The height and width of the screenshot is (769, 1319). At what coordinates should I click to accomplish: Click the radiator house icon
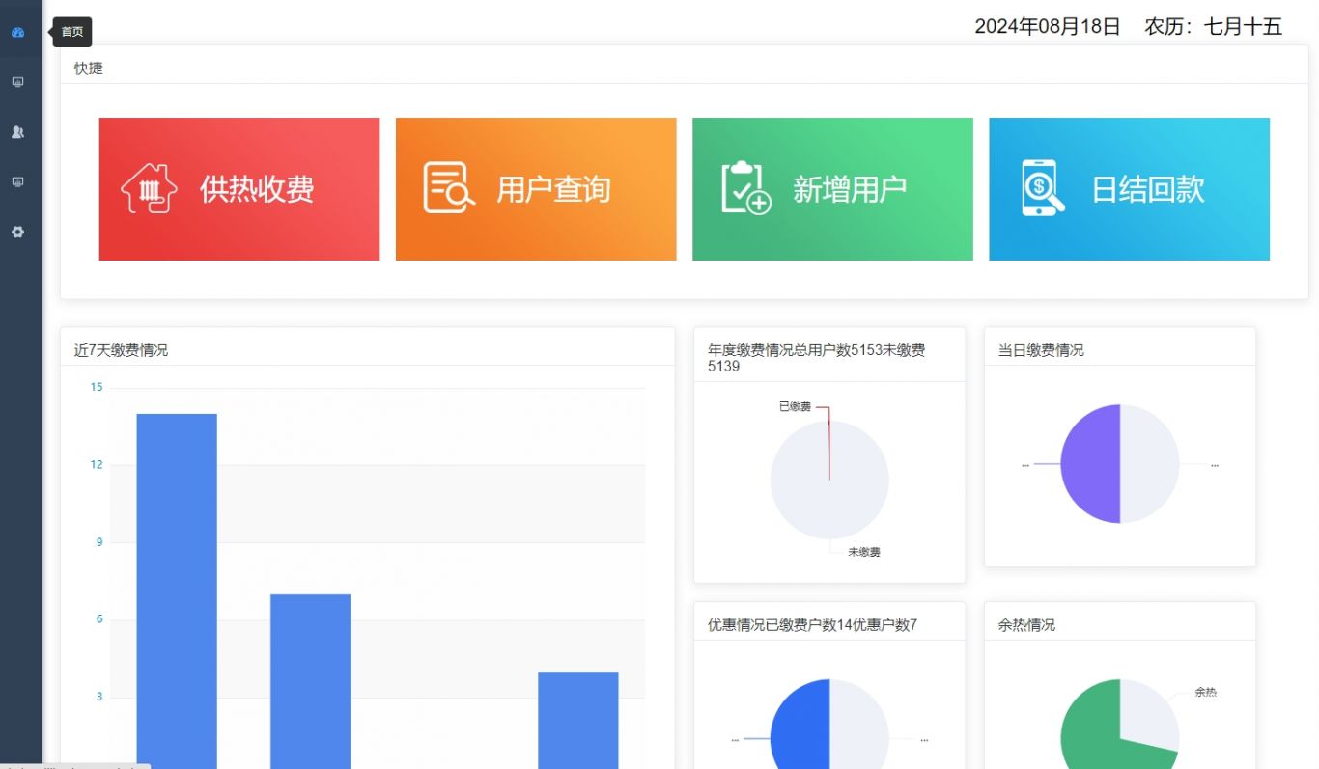pyautogui.click(x=149, y=188)
